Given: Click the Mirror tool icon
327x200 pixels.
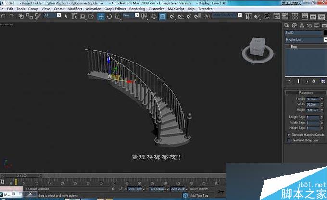Looking at the screenshot, I should 248,16.
